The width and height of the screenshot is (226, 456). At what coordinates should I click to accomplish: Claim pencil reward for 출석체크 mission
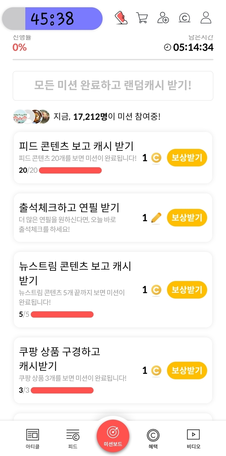point(187,218)
